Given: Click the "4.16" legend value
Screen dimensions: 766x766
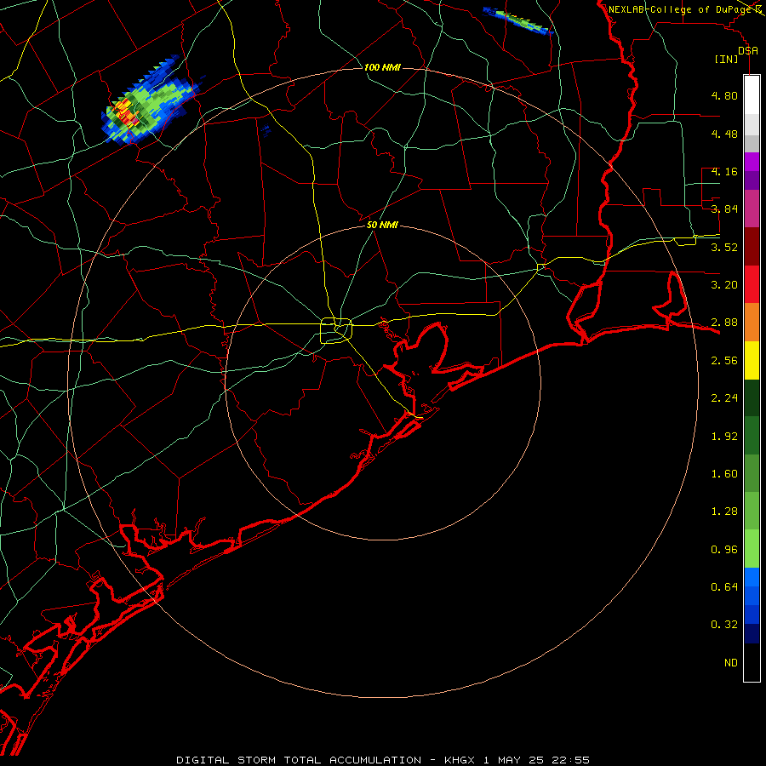Looking at the screenshot, I should 724,171.
